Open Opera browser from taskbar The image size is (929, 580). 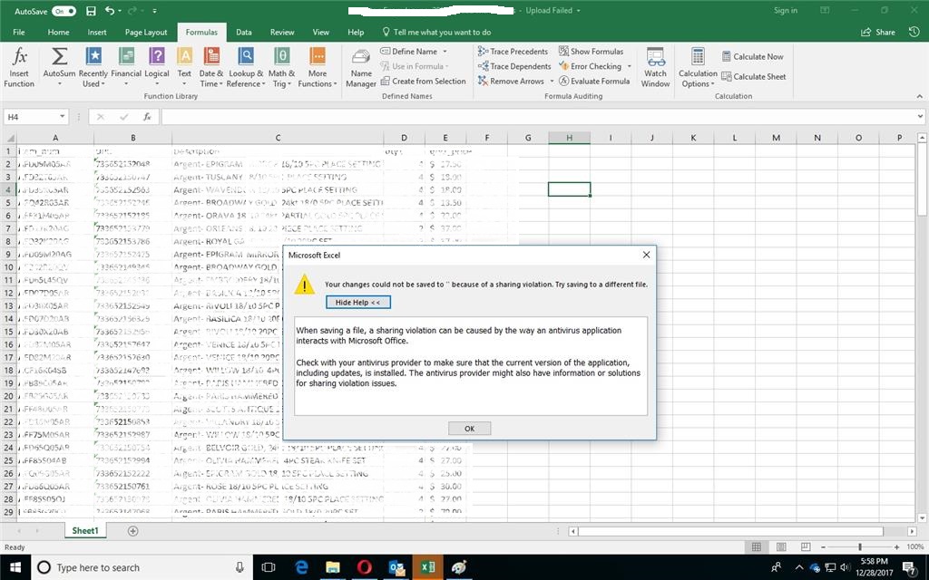click(x=365, y=567)
